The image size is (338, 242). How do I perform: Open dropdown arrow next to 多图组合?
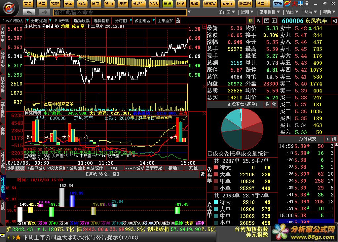click(154, 21)
